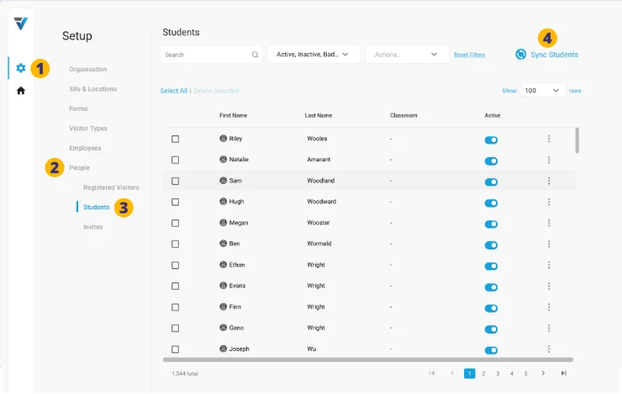Expand the Active, Inactive status filter dropdown
The width and height of the screenshot is (622, 394).
313,55
